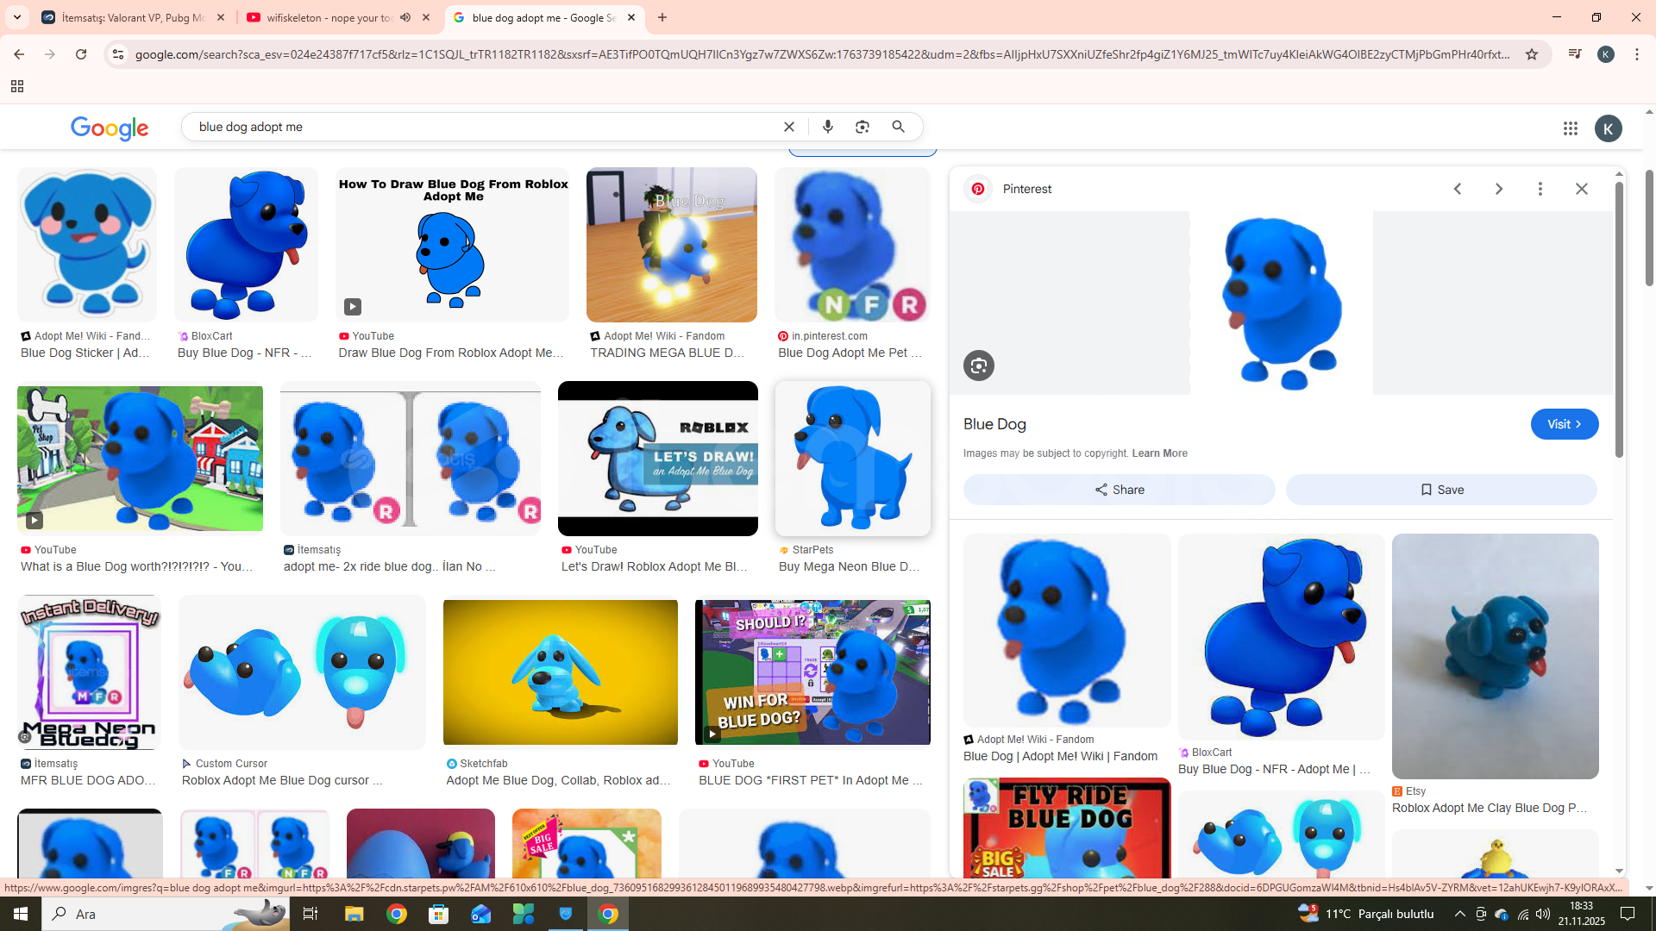Clear the search box with X icon
1656x931 pixels.
(x=788, y=127)
